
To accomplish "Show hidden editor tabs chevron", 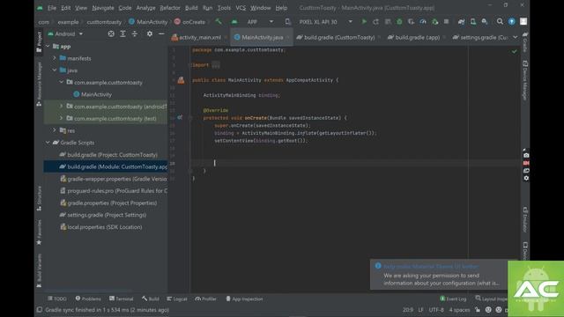I will [515, 37].
